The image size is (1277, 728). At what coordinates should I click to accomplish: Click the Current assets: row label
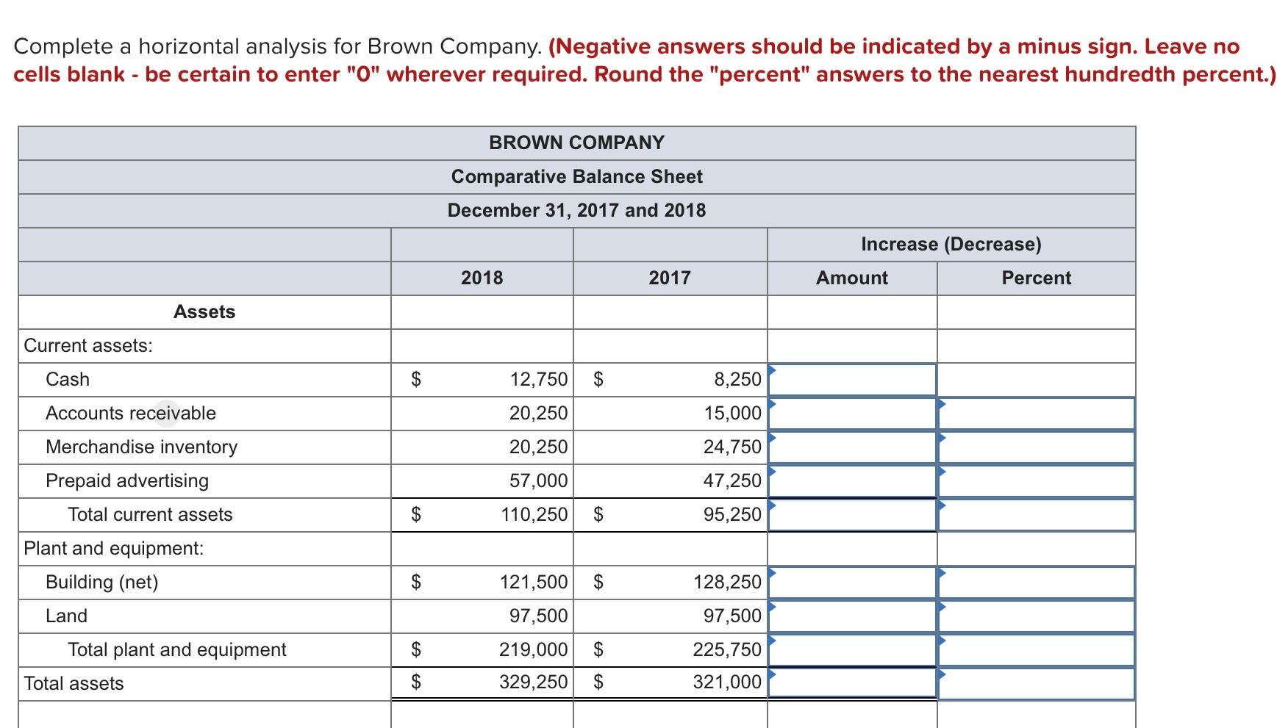pos(89,346)
